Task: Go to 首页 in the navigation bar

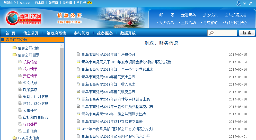Action: click(10, 33)
